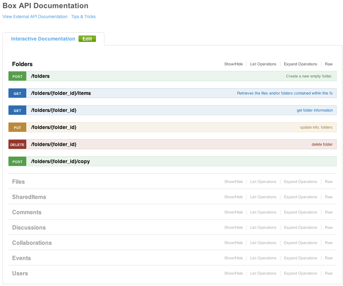
Task: Click Show/Hide for Comments
Action: point(234,212)
